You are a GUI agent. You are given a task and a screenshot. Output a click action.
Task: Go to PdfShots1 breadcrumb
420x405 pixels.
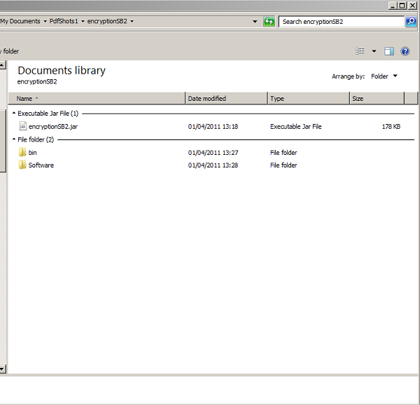coord(64,21)
